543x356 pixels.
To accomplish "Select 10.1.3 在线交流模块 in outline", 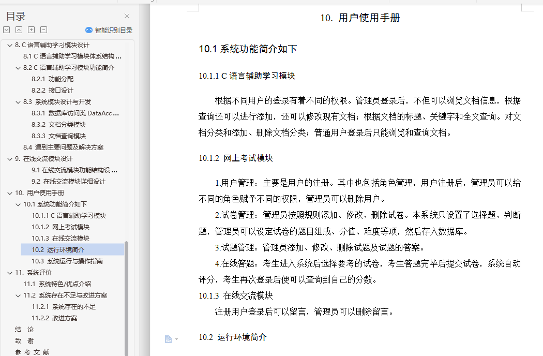I will tap(61, 239).
